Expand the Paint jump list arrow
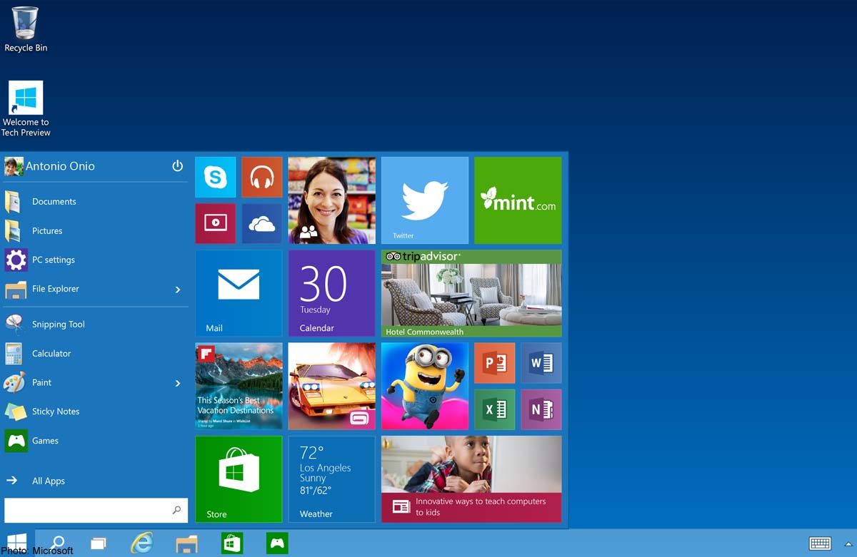 coord(178,384)
